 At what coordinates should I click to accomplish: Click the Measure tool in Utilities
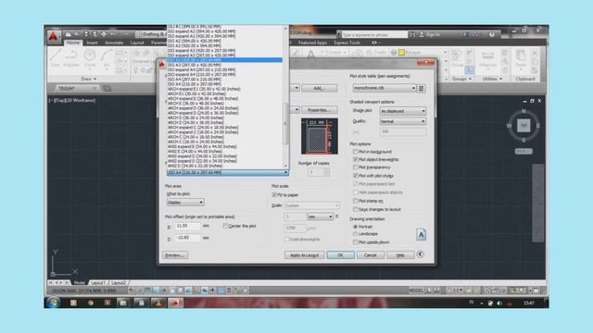488,58
